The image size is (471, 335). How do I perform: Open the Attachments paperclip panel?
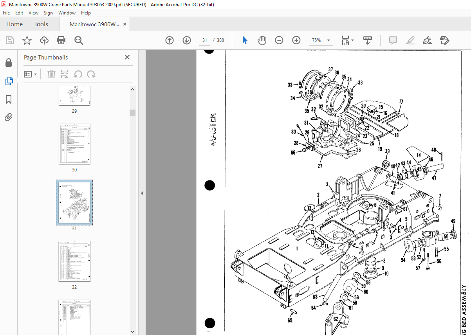[9, 117]
